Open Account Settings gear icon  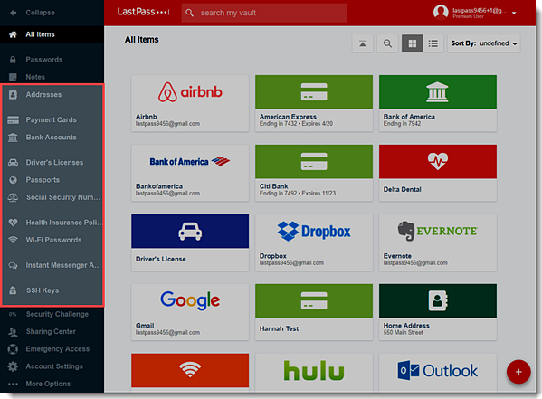(13, 366)
